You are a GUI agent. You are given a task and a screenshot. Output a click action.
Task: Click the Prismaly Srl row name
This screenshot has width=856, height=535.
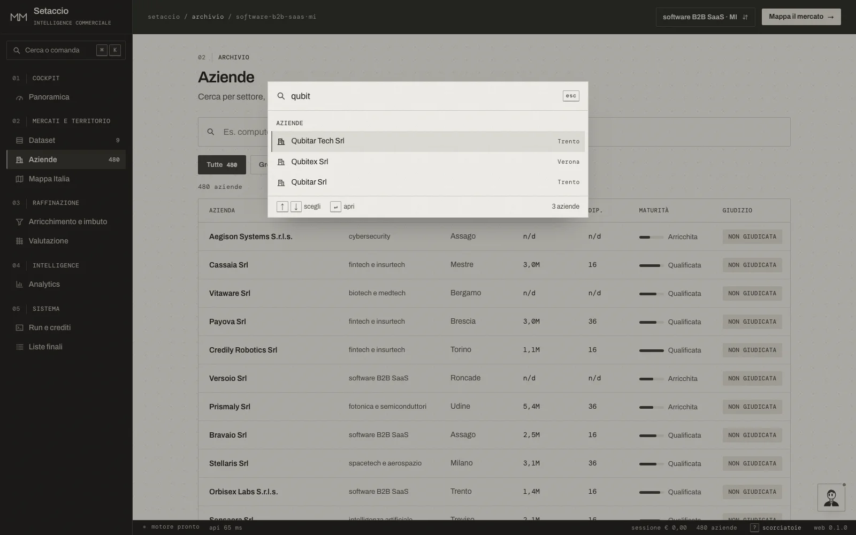tap(230, 407)
